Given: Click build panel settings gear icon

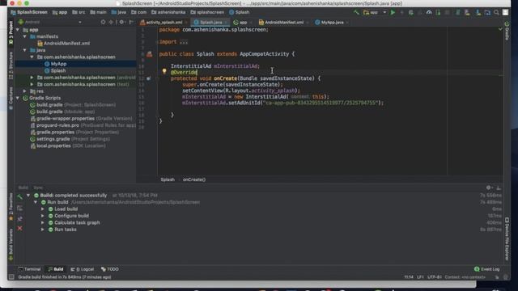Looking at the screenshot, I should coord(489,188).
